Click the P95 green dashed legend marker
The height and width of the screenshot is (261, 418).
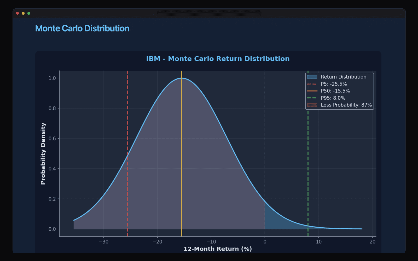312,98
